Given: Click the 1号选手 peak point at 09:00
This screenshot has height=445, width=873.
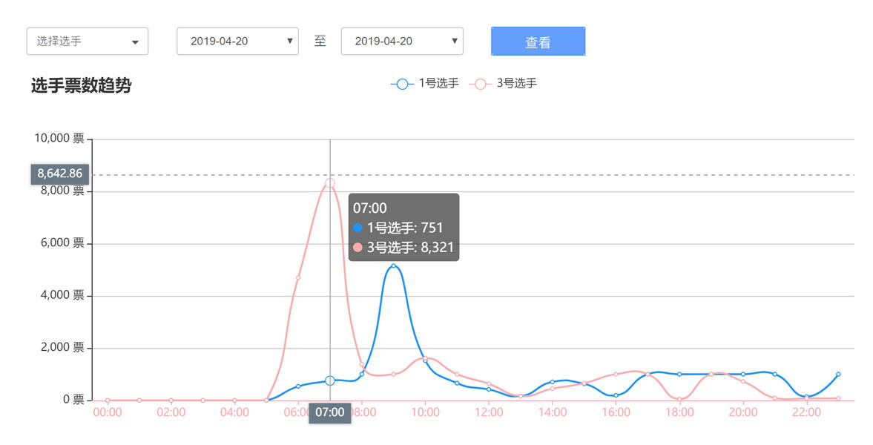Looking at the screenshot, I should [394, 266].
